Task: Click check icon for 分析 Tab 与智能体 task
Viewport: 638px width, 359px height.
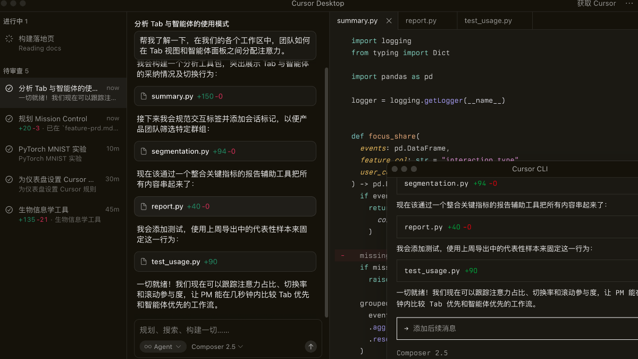Action: click(x=9, y=88)
